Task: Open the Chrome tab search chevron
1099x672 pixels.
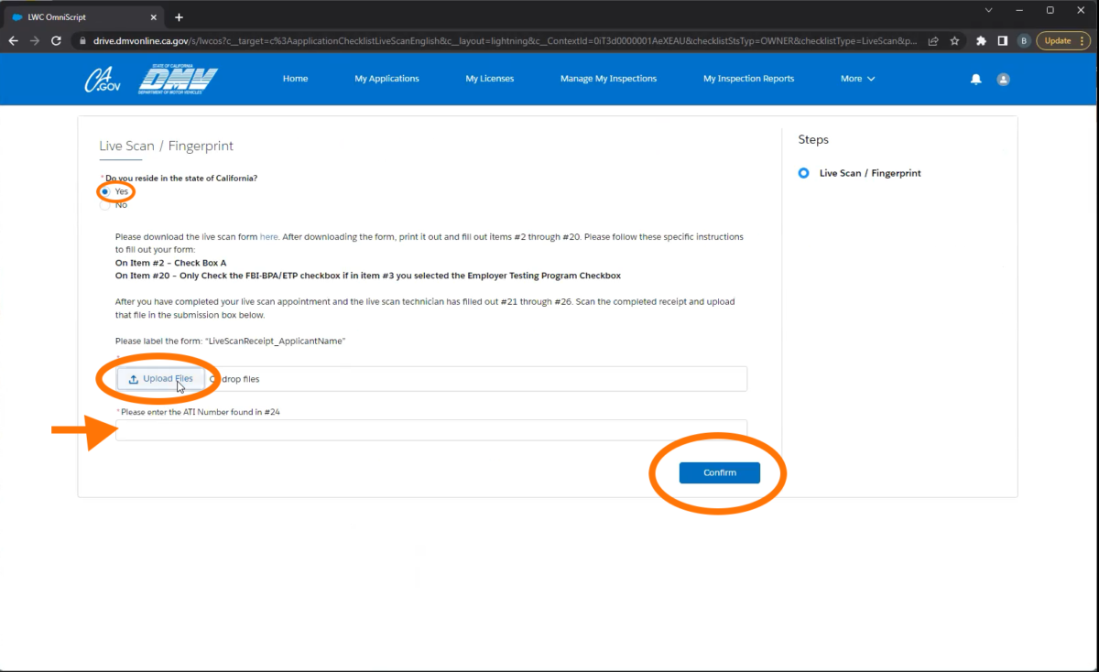Action: click(x=988, y=10)
